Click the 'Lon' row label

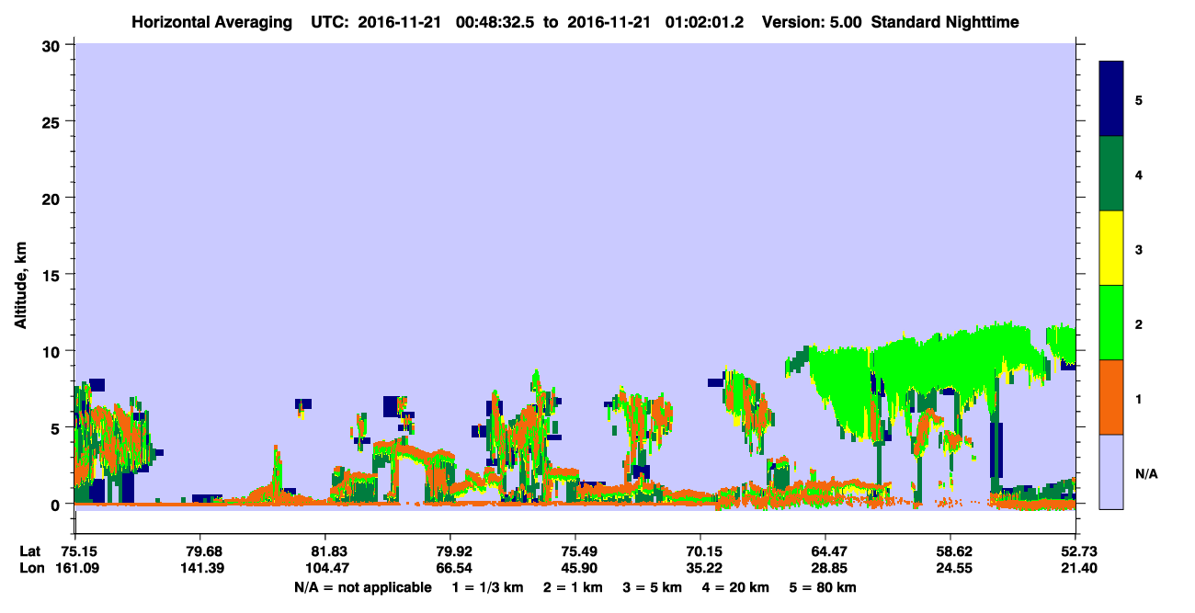[30, 568]
